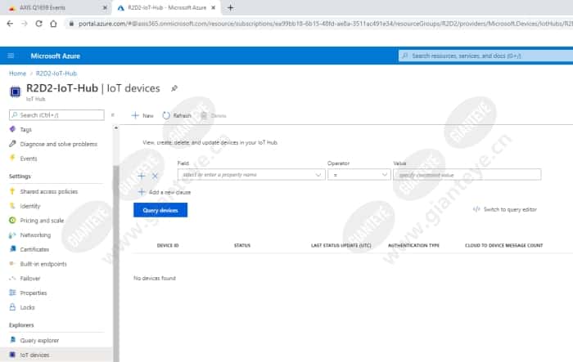Click the browser forward arrow

pos(24,24)
